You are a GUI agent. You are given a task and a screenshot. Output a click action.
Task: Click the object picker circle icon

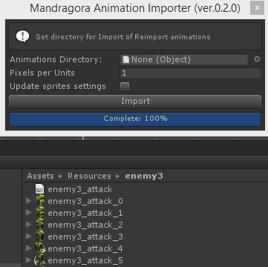coord(258,59)
